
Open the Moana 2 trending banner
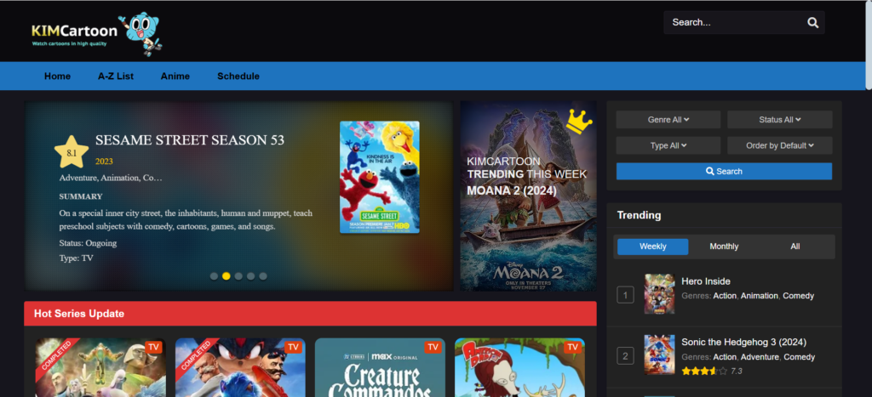(x=528, y=196)
